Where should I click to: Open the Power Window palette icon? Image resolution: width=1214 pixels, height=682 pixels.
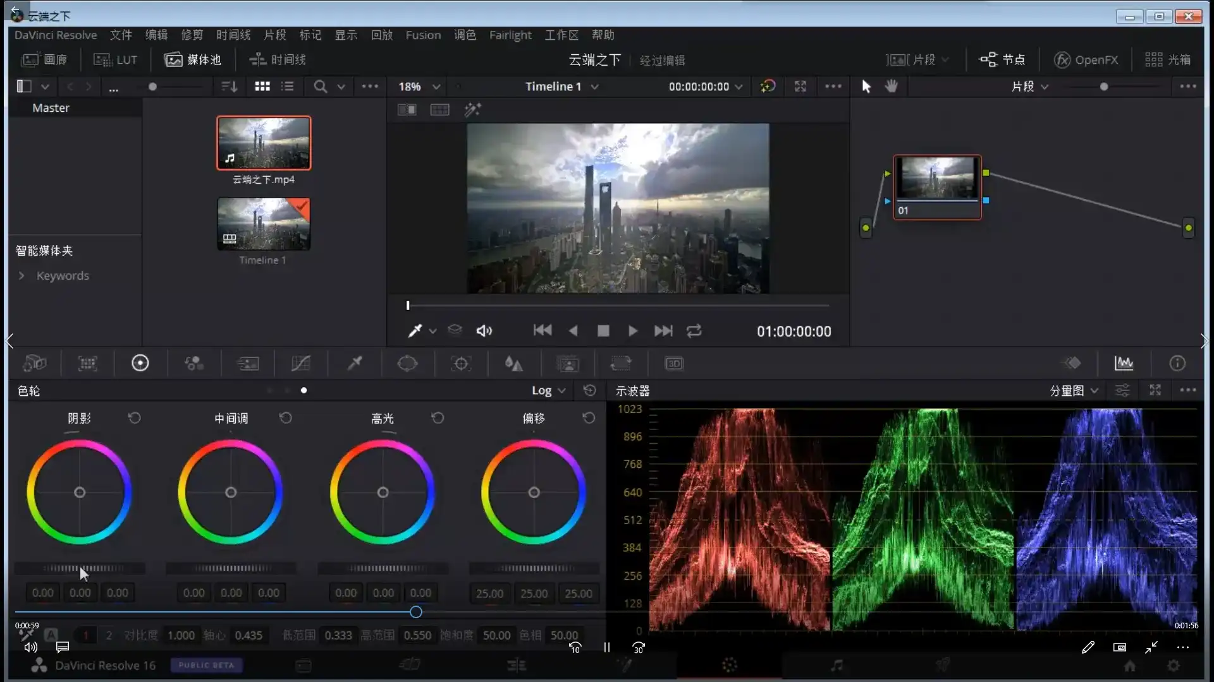(x=407, y=364)
